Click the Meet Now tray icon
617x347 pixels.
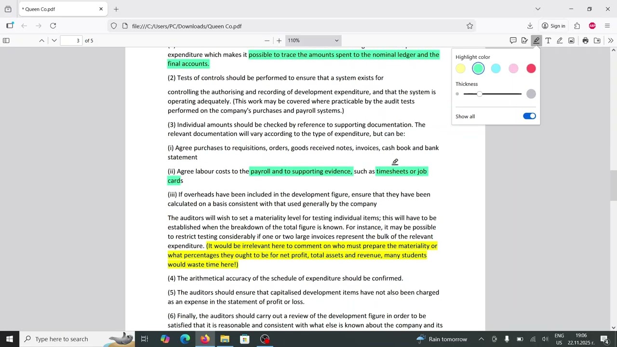(x=494, y=339)
